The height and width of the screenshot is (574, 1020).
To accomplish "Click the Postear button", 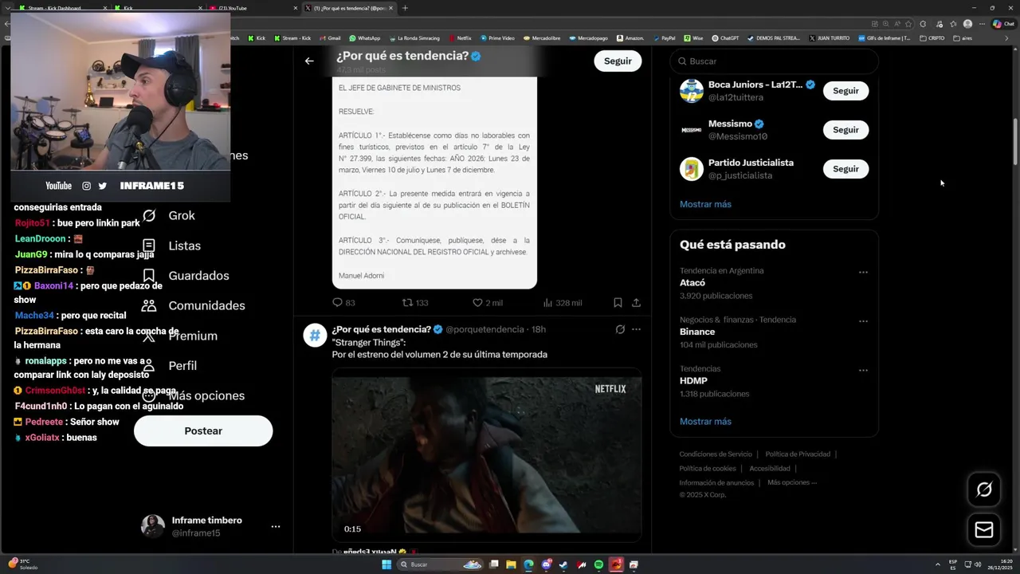I will pos(203,431).
